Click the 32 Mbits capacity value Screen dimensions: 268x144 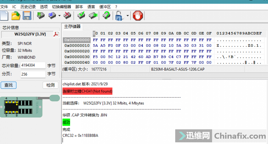pos(25,50)
